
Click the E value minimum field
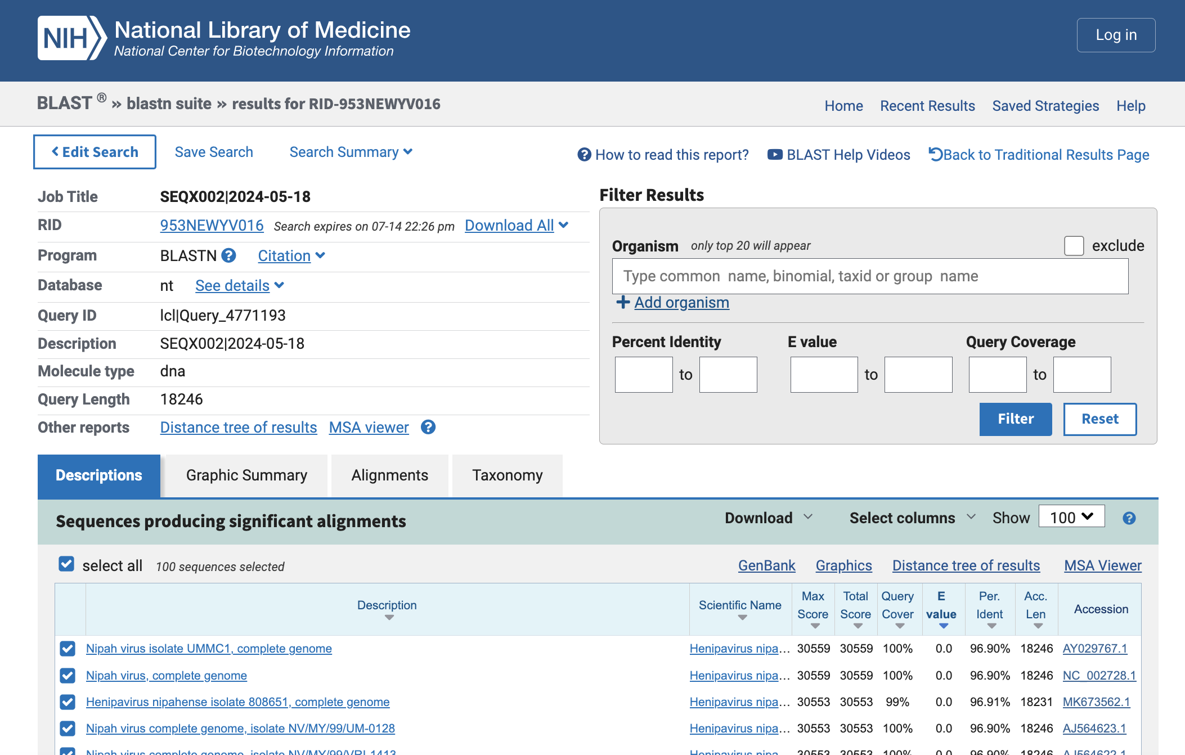pyautogui.click(x=824, y=374)
